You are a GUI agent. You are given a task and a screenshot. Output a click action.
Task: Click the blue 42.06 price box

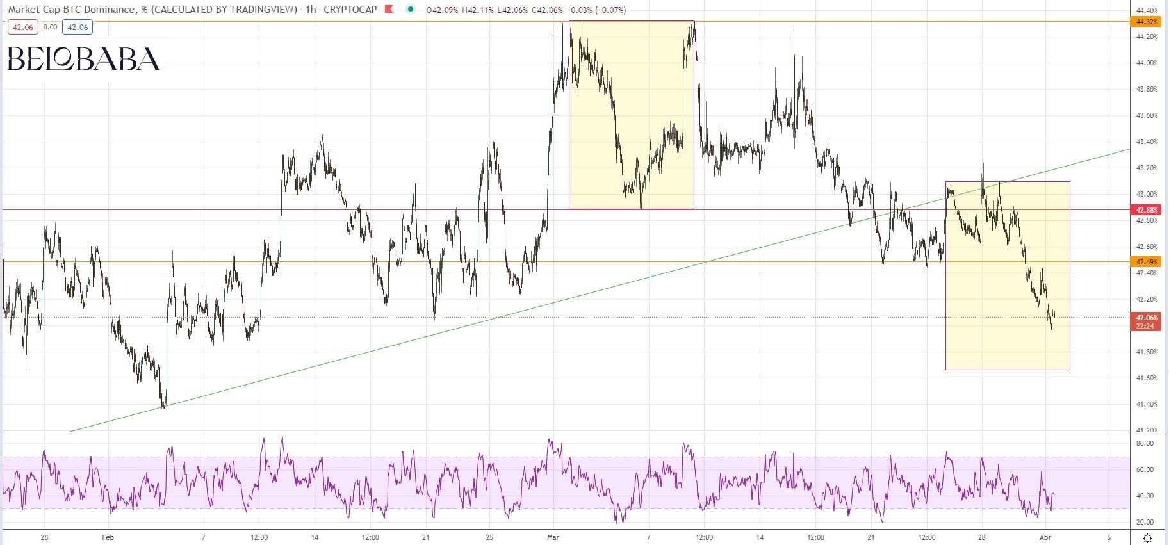click(78, 27)
